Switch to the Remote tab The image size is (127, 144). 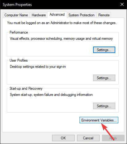pyautogui.click(x=104, y=15)
